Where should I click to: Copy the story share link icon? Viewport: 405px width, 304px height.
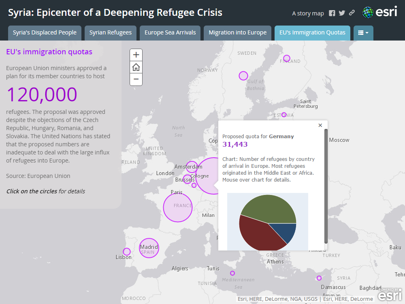[x=352, y=13]
